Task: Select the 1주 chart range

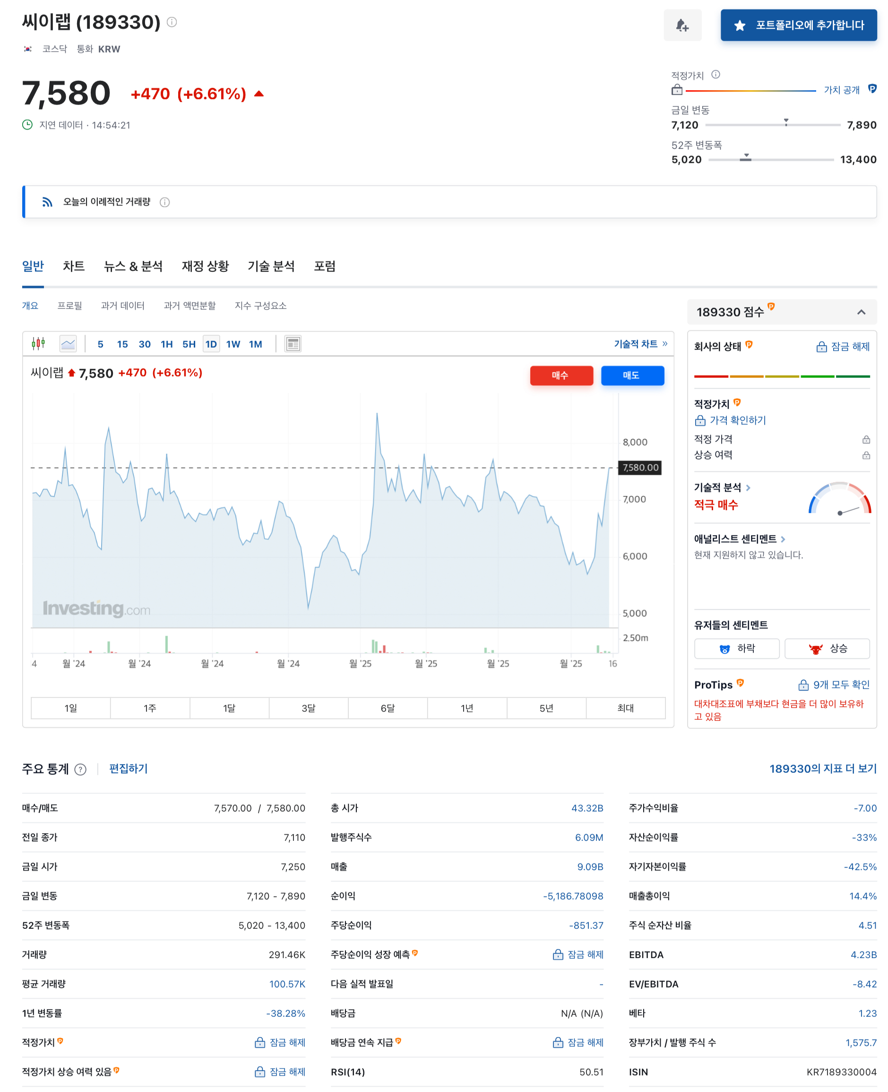Action: (x=150, y=708)
